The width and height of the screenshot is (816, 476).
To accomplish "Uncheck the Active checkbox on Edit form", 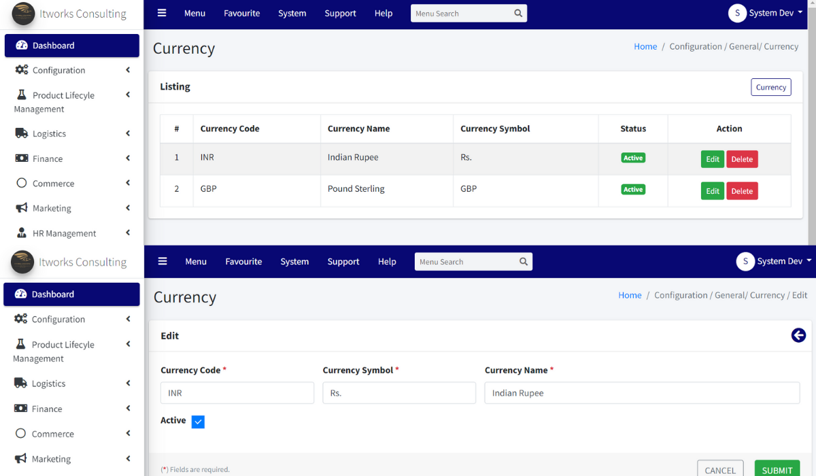I will coord(198,422).
